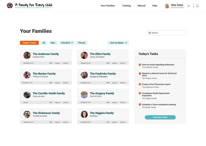206x146 pixels.
Task: Click the Fredricks Family photo
Action: [x=84, y=75]
